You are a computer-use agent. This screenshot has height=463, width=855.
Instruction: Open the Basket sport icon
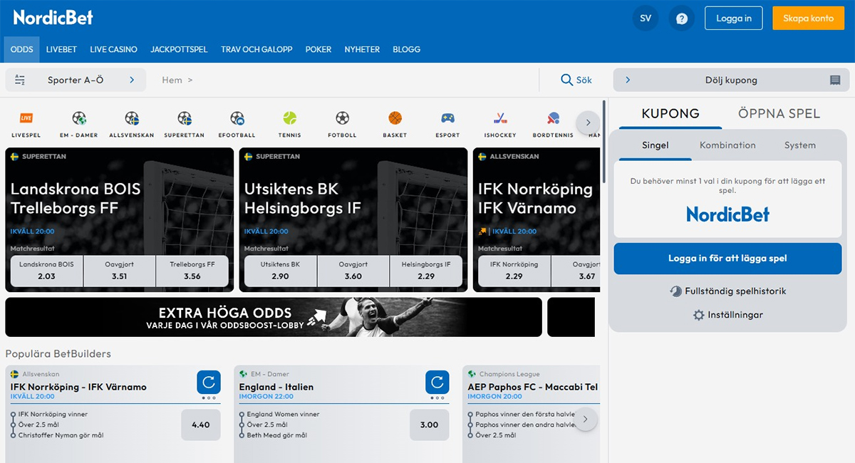tap(395, 118)
